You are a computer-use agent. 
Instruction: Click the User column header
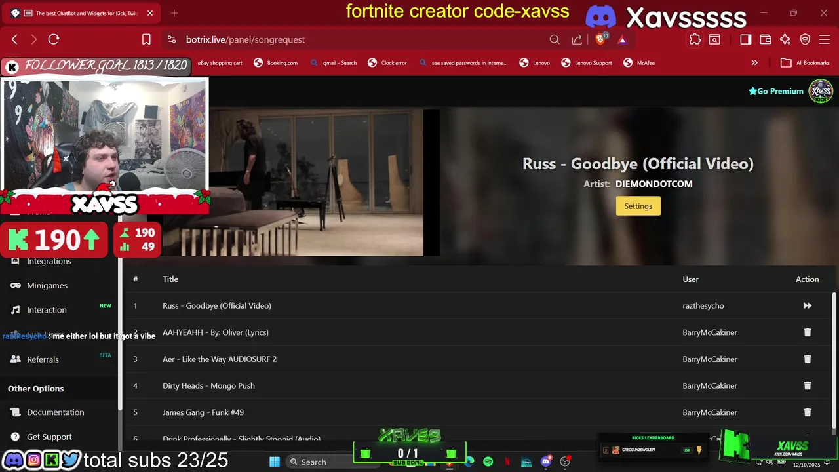[690, 279]
